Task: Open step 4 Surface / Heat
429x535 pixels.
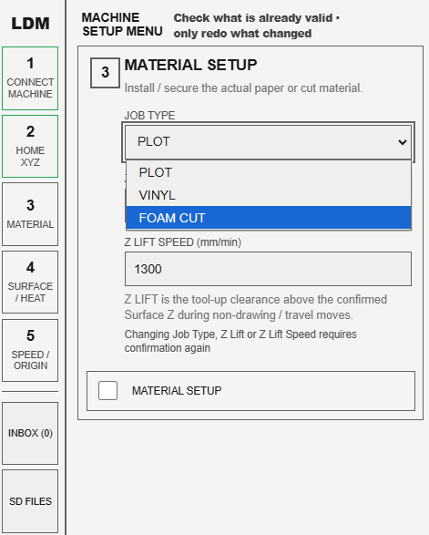Action: click(30, 283)
